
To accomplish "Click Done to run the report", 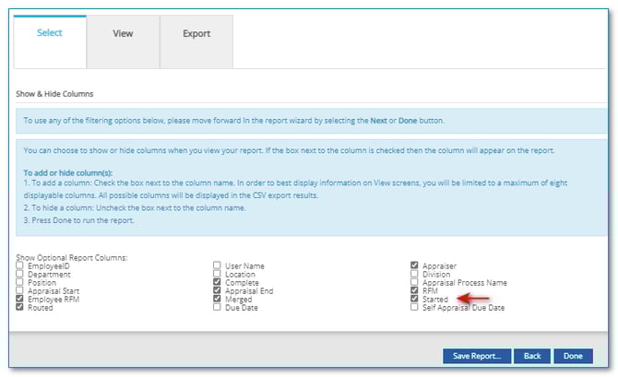I will [573, 355].
